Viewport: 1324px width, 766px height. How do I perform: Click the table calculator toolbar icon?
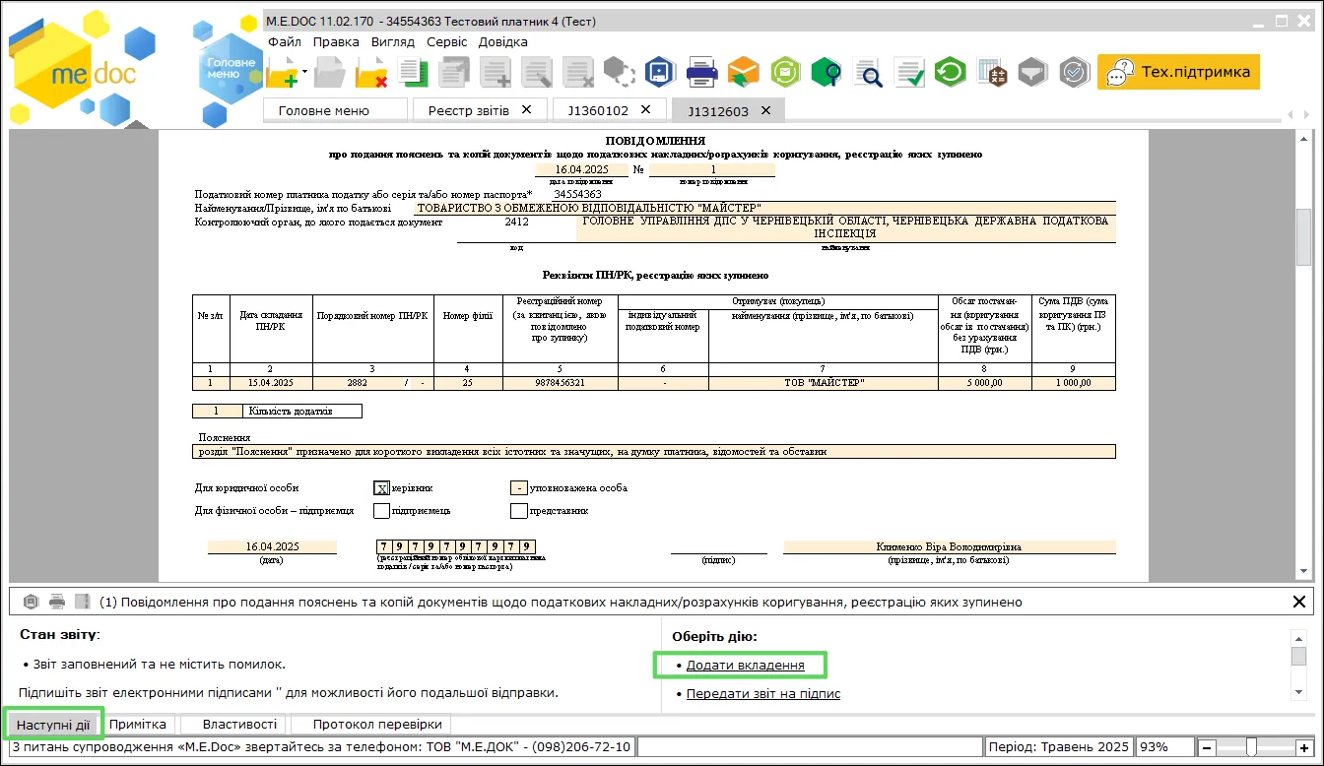point(991,72)
